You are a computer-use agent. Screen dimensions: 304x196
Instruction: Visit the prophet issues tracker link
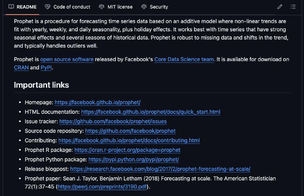(x=113, y=121)
